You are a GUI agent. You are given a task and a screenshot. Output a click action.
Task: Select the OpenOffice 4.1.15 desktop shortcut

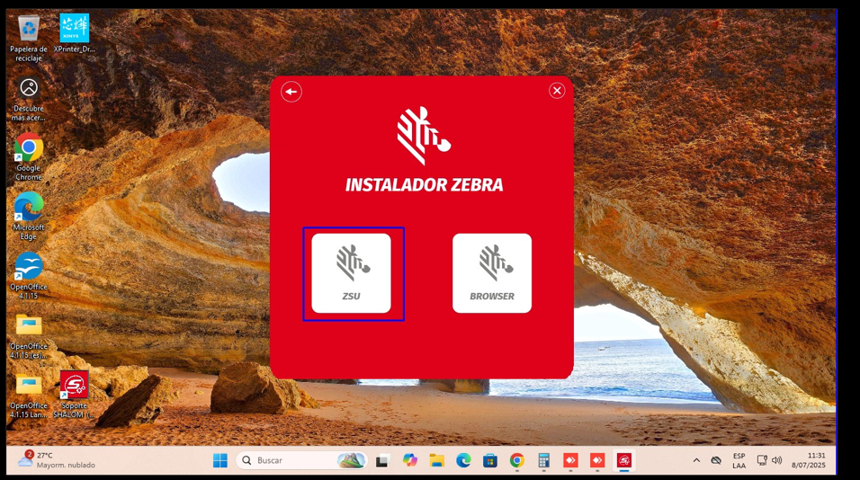click(x=29, y=270)
